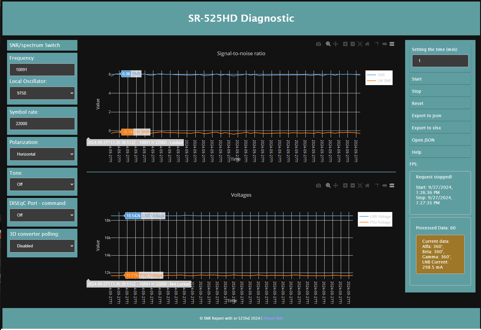Click the Start button
The height and width of the screenshot is (330, 481).
point(440,79)
